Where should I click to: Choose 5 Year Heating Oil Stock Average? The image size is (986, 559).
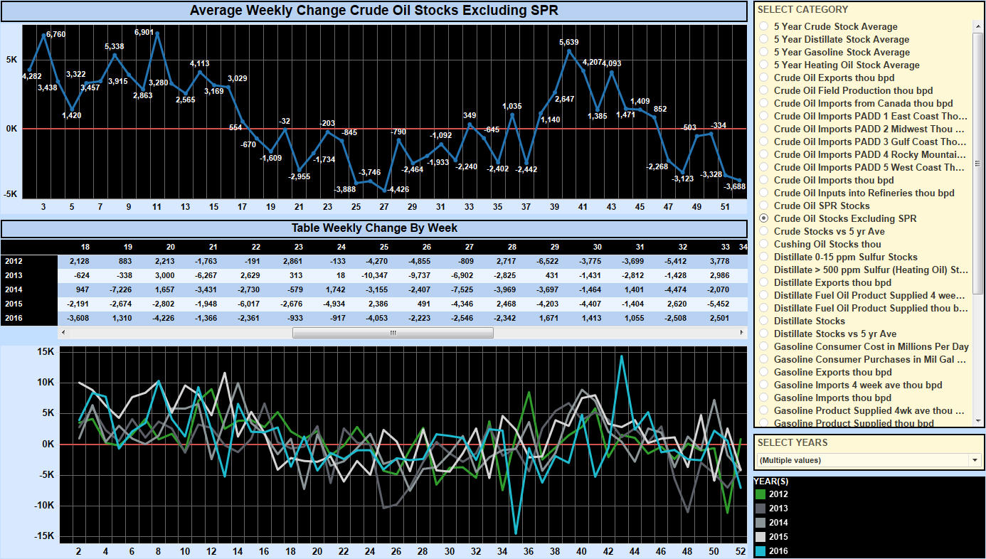pos(764,65)
